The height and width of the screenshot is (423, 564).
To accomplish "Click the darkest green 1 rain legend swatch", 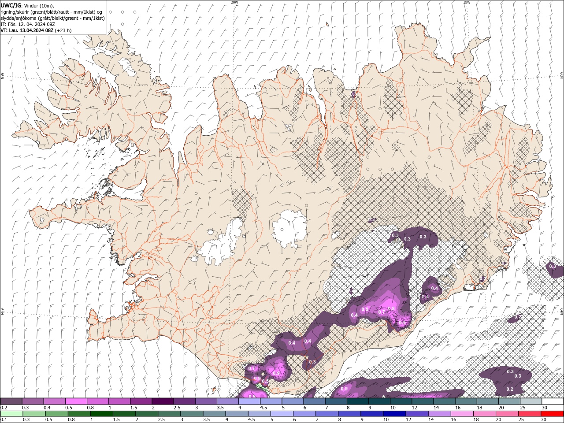I will [x=101, y=414].
